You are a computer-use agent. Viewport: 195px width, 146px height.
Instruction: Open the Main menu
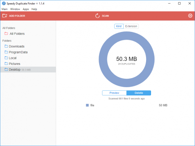coord(5,9)
